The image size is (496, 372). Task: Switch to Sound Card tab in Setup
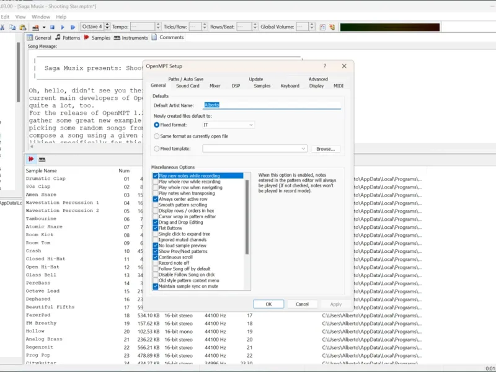[x=188, y=86]
